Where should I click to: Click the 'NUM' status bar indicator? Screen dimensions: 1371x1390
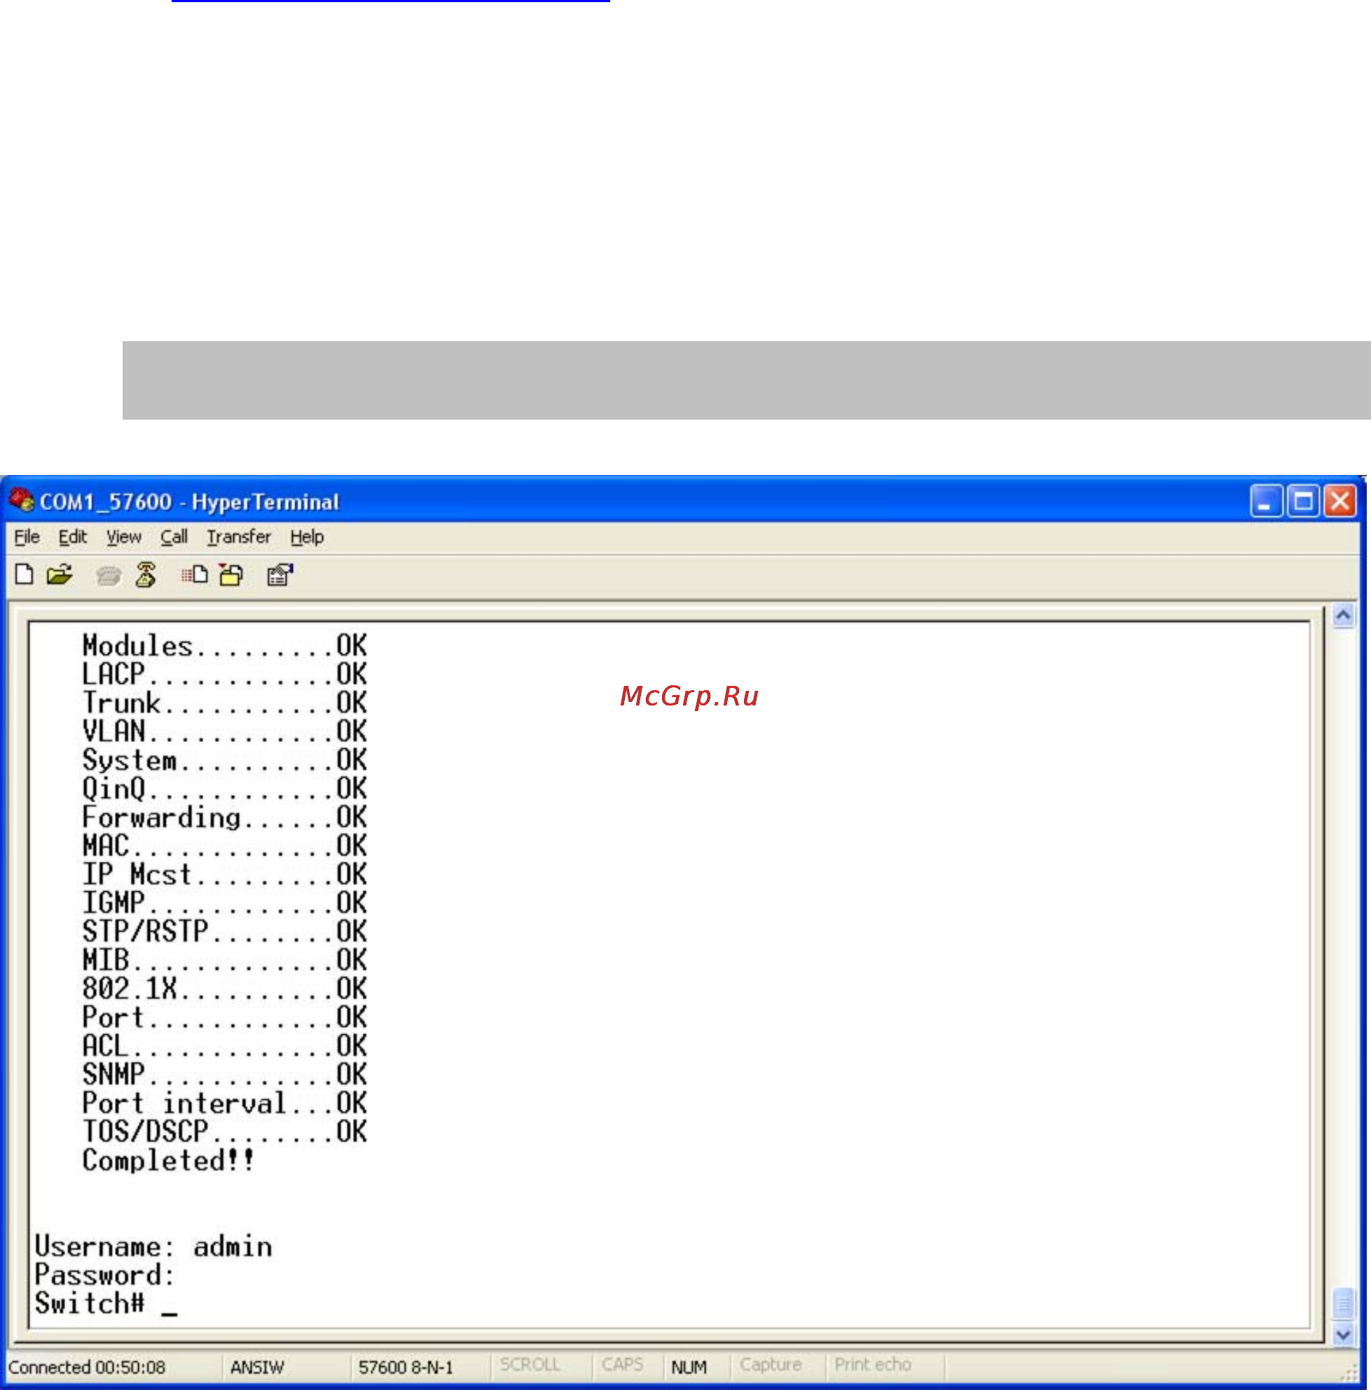(x=689, y=1367)
